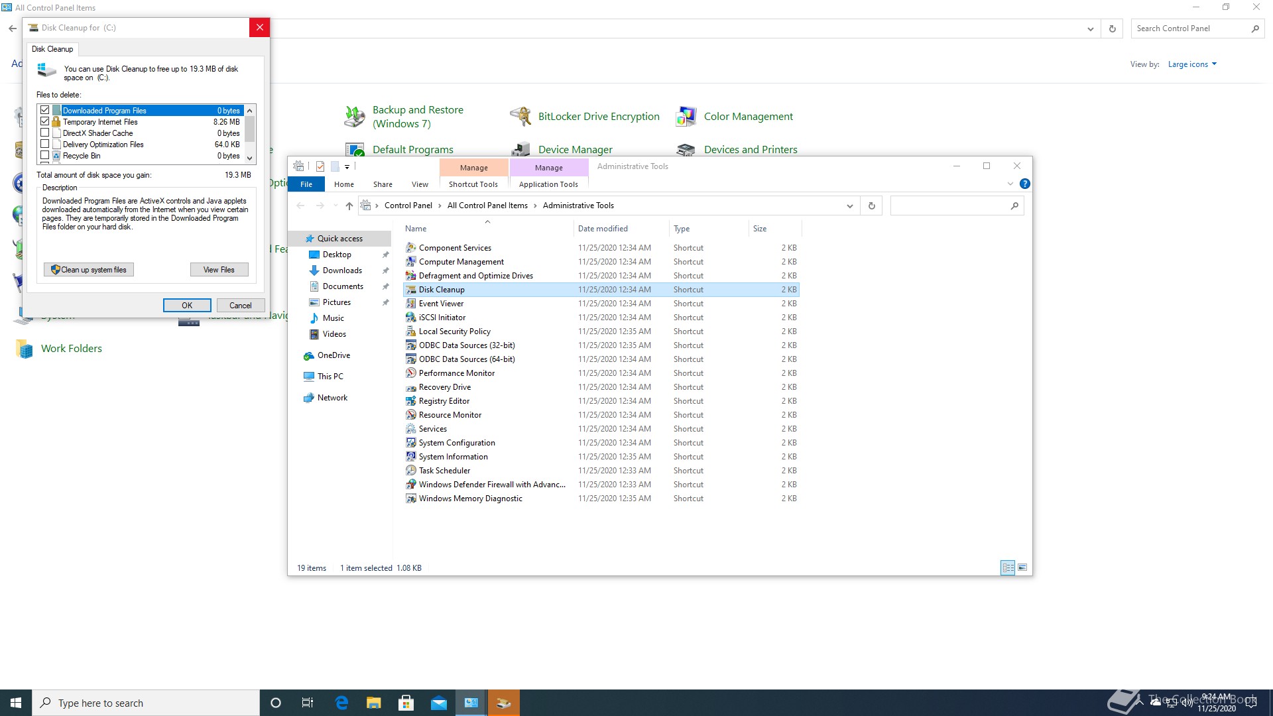This screenshot has width=1273, height=716.
Task: Open recent locations dropdown in Explorer
Action: pyautogui.click(x=335, y=206)
